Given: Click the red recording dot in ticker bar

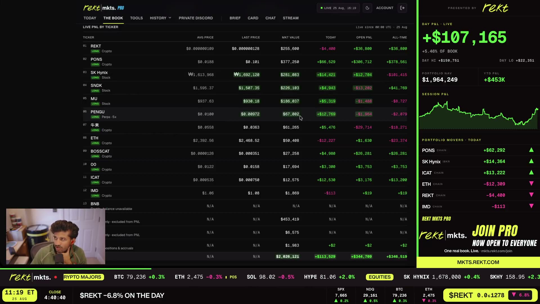Looking at the screenshot, I should point(56,277).
